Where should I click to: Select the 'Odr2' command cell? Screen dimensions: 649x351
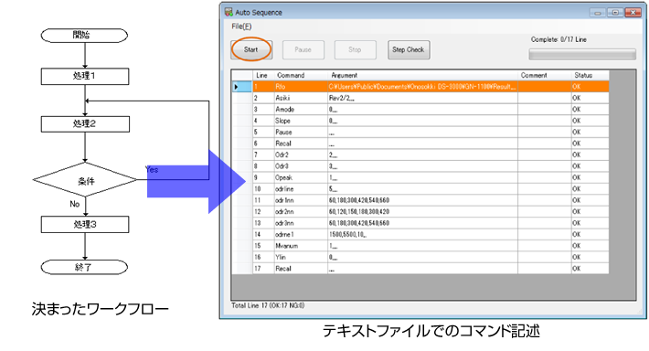tap(301, 154)
